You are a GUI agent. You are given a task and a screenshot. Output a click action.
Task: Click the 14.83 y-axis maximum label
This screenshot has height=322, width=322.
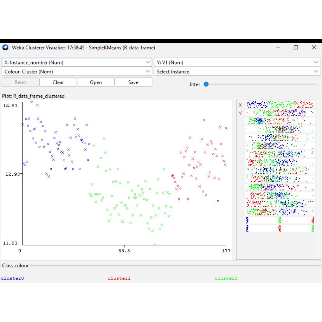pos(10,106)
